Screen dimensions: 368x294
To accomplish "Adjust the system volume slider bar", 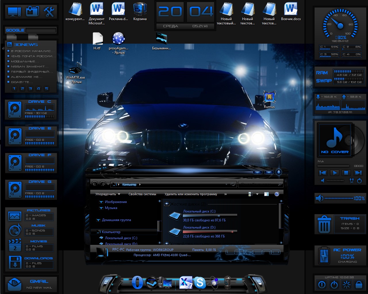I will click(338, 198).
